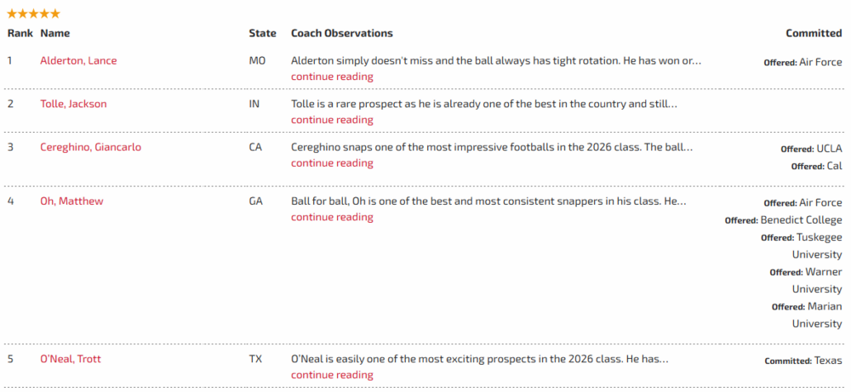Image resolution: width=851 pixels, height=392 pixels.
Task: Expand Cereghino's observations via continue reading
Action: 332,163
